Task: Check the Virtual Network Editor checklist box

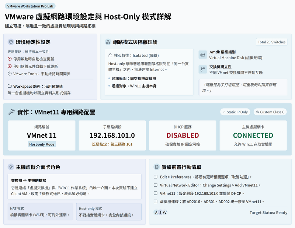Action: click(x=156, y=185)
